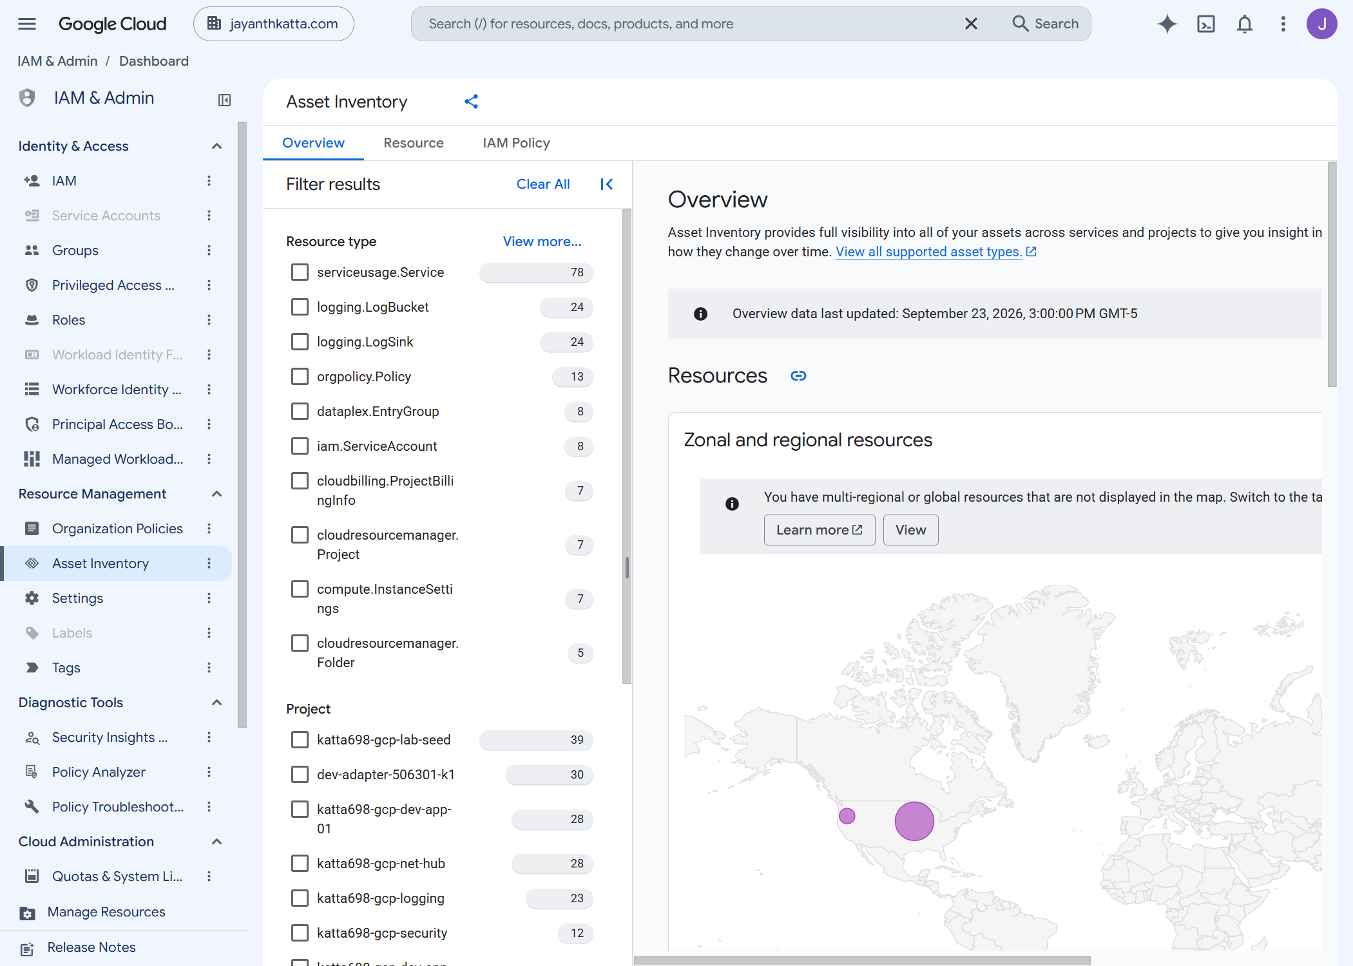Viewport: 1353px width, 966px height.
Task: Check the dataplex.EntryGroup filter checkbox
Action: (300, 412)
